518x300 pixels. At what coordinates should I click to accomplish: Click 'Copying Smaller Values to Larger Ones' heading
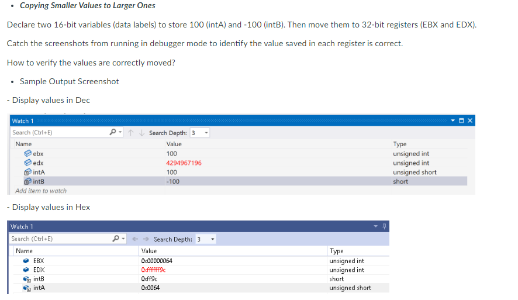[x=88, y=6]
